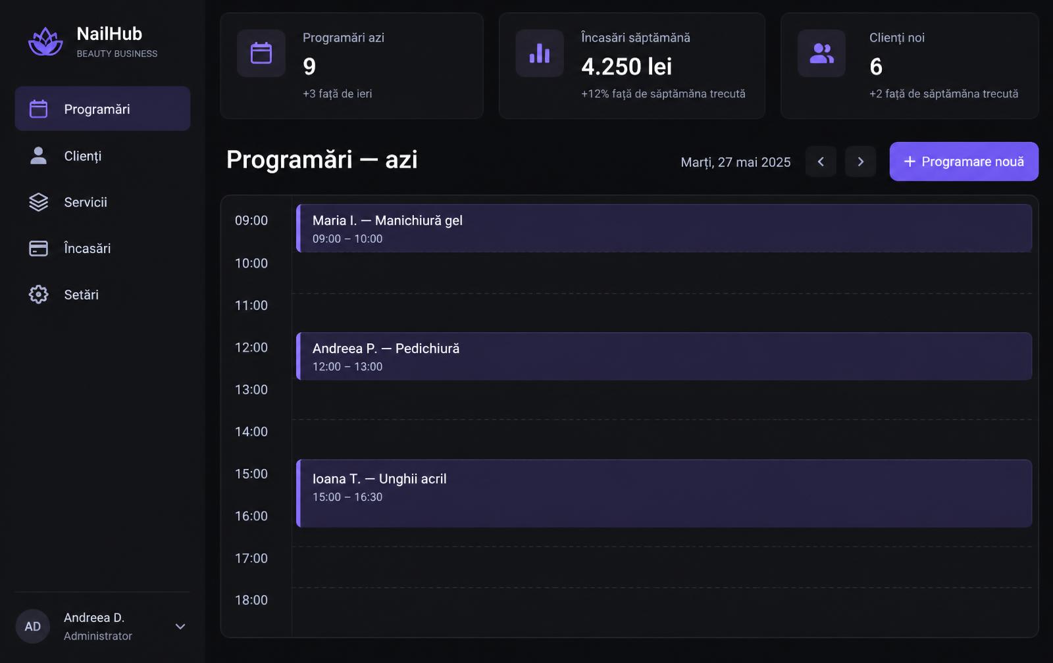Click the AD user avatar
1053x663 pixels.
(33, 626)
